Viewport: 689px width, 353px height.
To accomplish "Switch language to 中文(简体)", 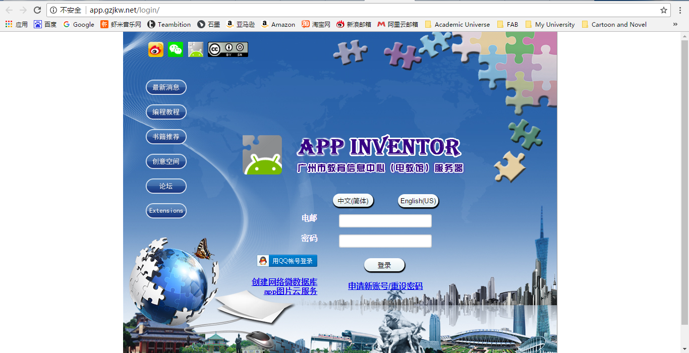I will tap(353, 201).
